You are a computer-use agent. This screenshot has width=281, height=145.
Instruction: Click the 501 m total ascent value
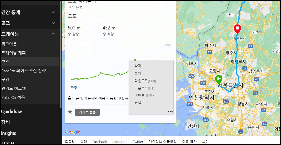tap(74, 28)
